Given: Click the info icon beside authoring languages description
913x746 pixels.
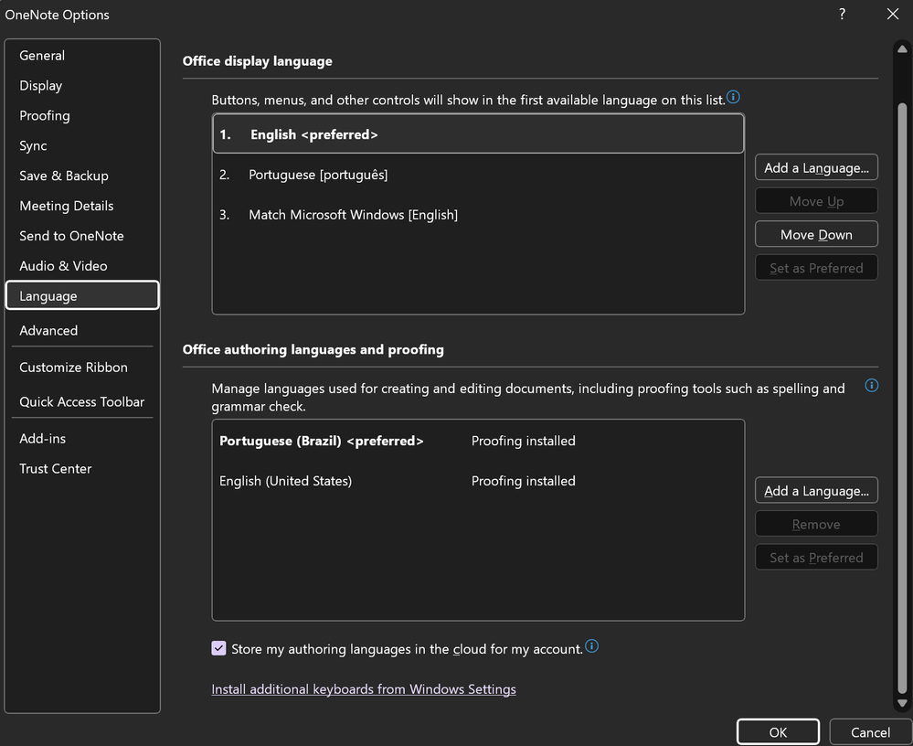Looking at the screenshot, I should (x=871, y=386).
